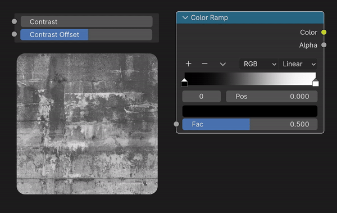Screen dimensions: 337x213
Task: Click the concrete texture preview thumbnail
Action: tap(87, 124)
